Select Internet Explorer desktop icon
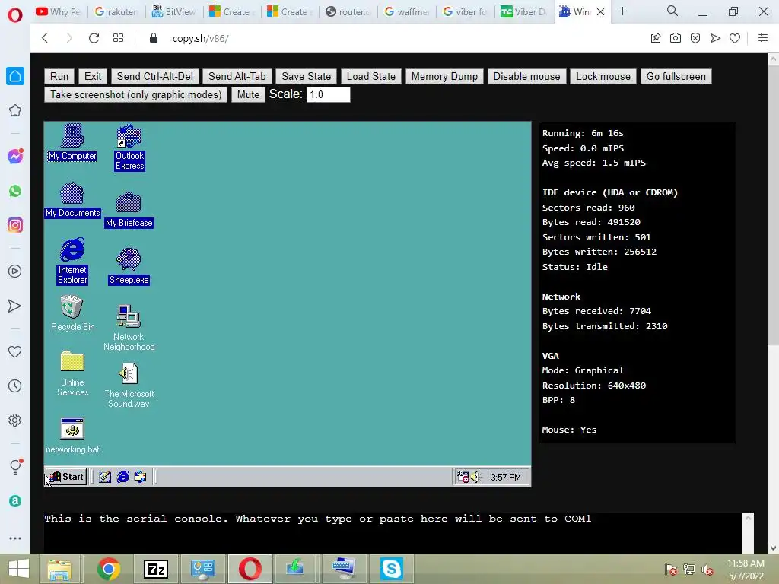779x584 pixels. pyautogui.click(x=72, y=262)
